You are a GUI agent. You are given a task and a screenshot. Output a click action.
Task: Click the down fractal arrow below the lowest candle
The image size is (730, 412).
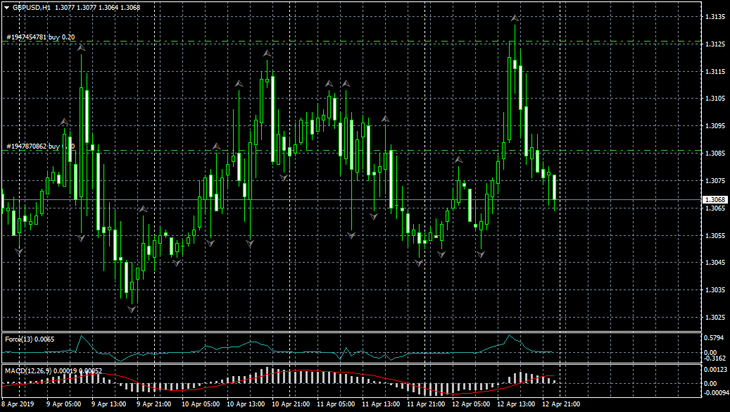tap(131, 309)
